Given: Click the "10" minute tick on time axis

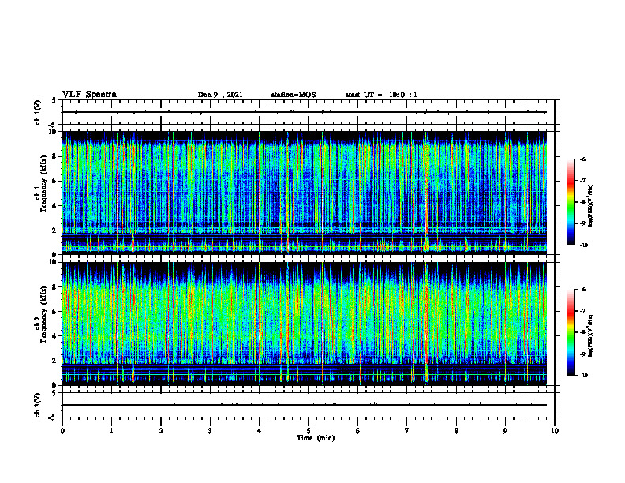Looking at the screenshot, I should (555, 431).
